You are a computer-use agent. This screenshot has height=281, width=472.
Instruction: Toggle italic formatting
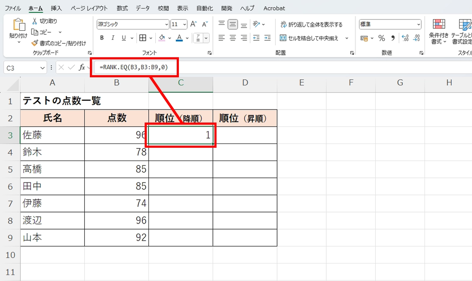click(x=112, y=38)
